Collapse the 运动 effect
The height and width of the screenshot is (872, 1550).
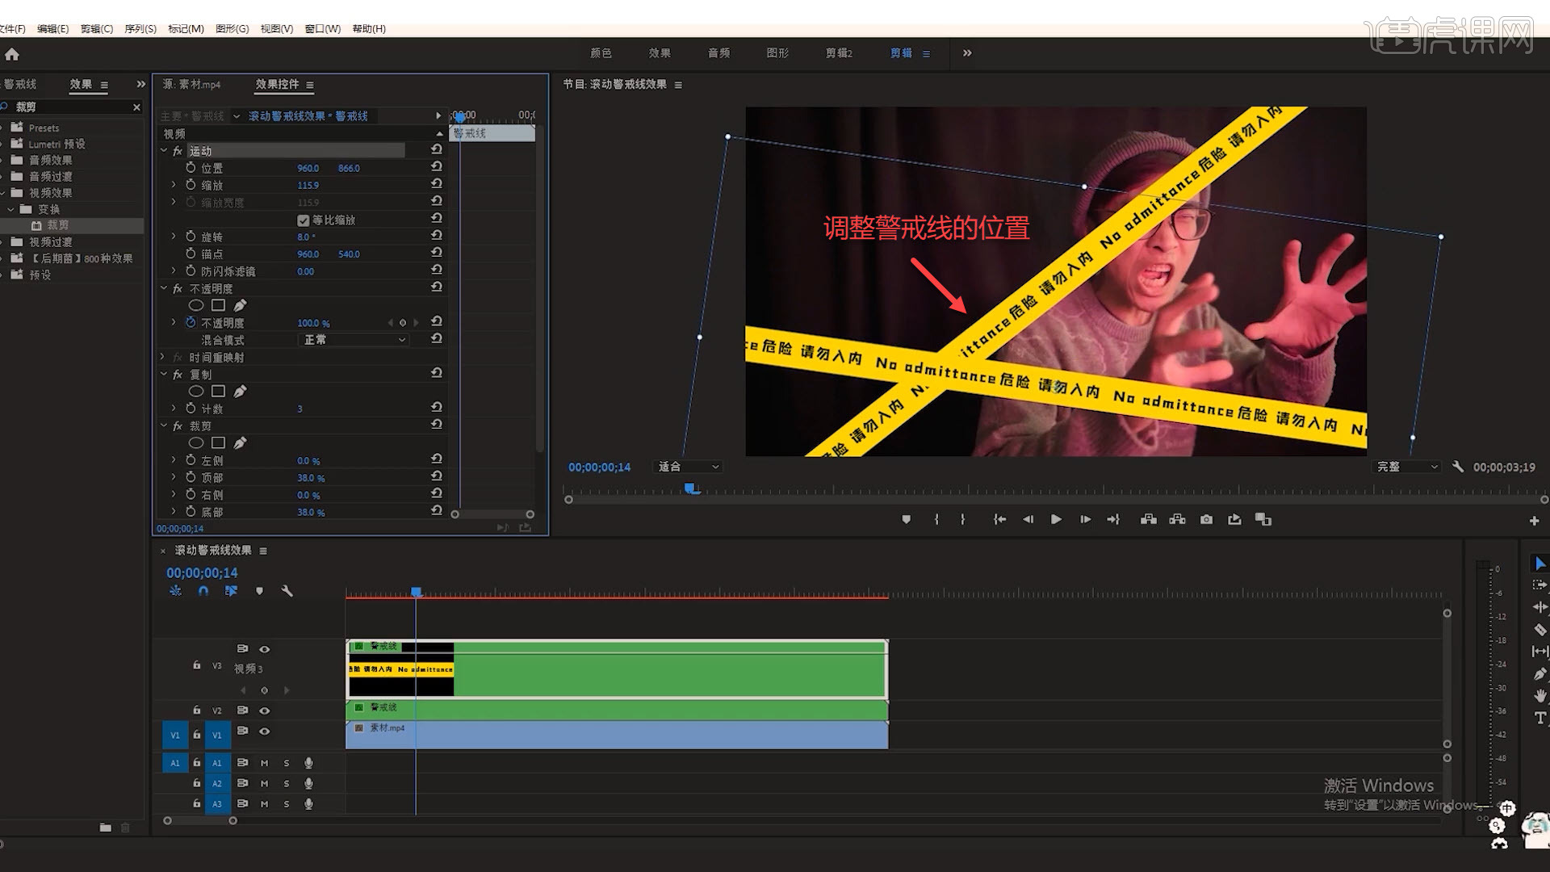tap(164, 151)
